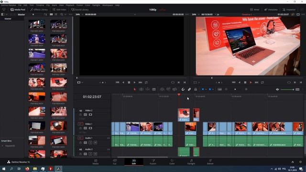Open the audio Mixer panel
This screenshot has width=306, height=172.
[255, 10]
